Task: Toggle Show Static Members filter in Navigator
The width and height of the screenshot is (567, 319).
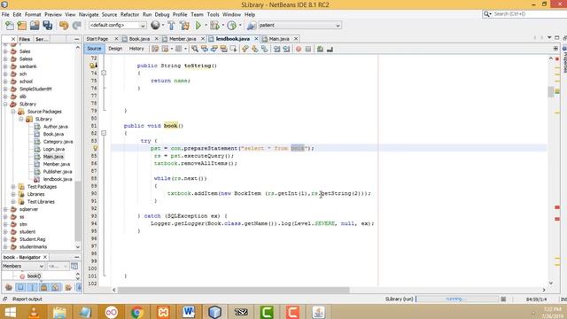Action: point(32,287)
